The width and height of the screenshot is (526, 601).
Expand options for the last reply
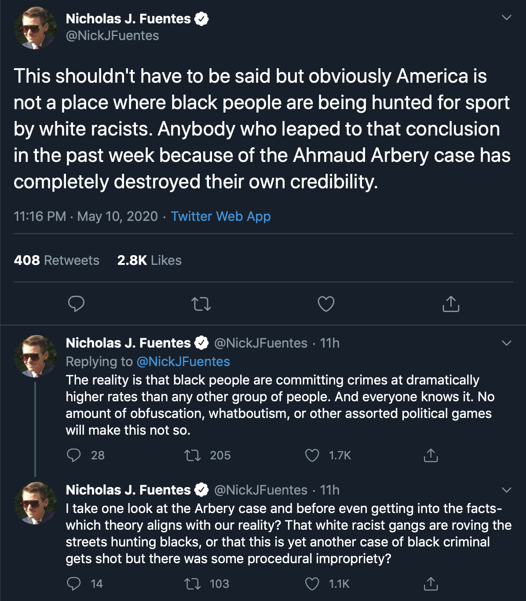(507, 490)
